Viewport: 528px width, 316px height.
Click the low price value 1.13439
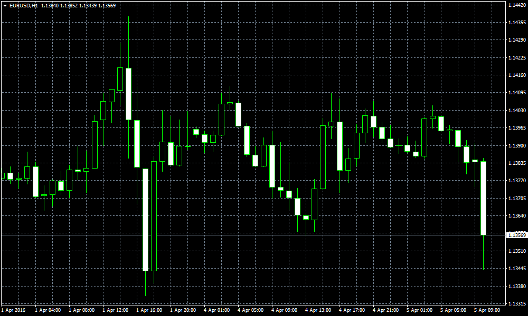coord(88,6)
